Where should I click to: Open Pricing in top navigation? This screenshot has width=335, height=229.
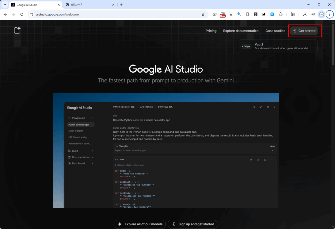click(x=211, y=31)
